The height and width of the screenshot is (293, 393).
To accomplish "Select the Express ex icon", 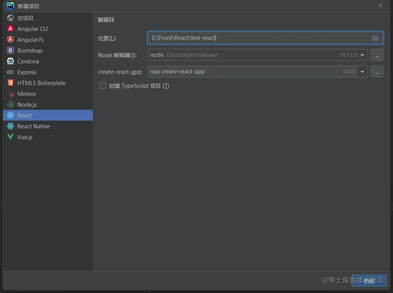I will (x=10, y=72).
